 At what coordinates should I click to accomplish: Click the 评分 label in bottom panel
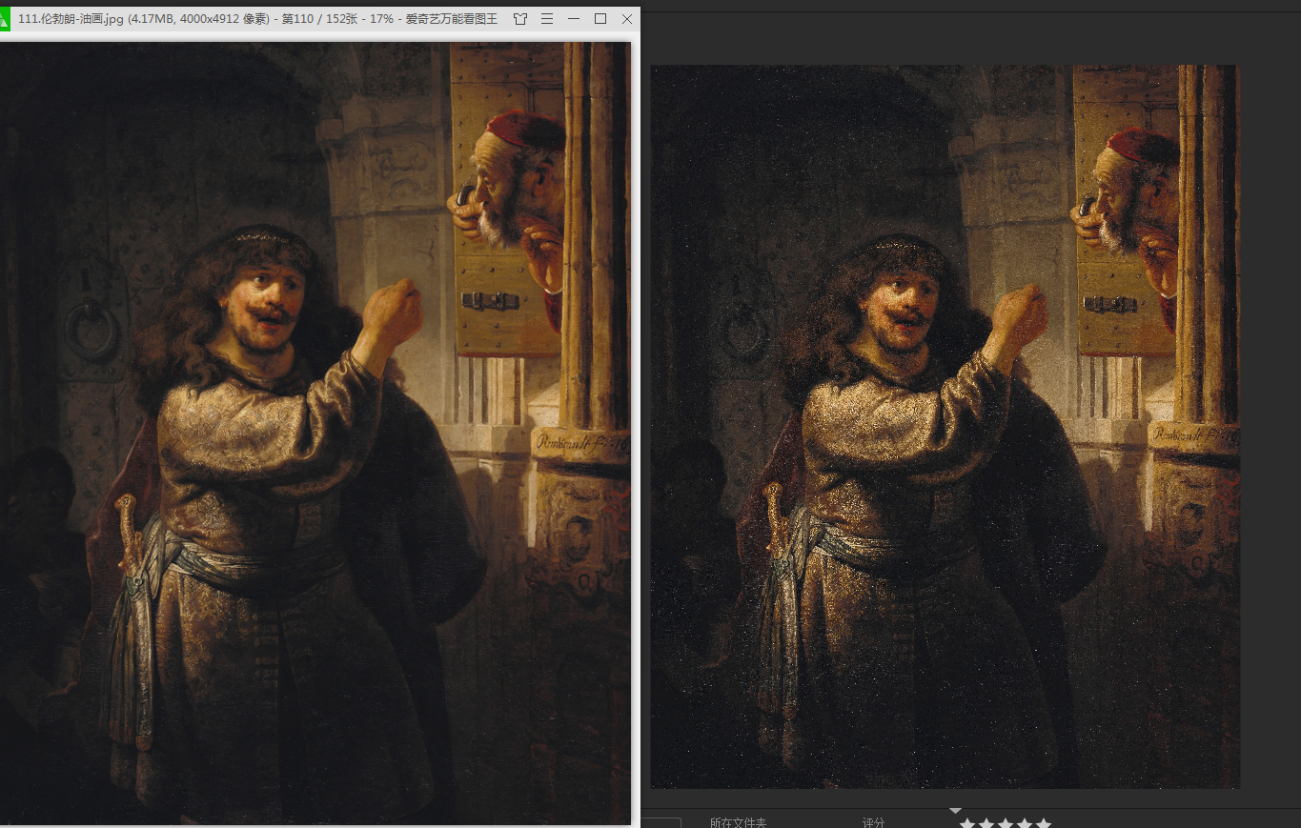pos(873,822)
